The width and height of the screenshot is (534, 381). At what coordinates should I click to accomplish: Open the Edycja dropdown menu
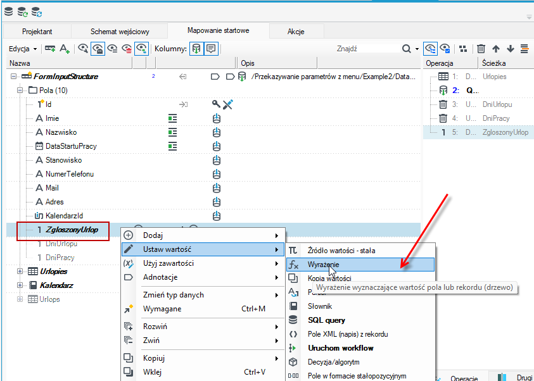click(x=23, y=49)
